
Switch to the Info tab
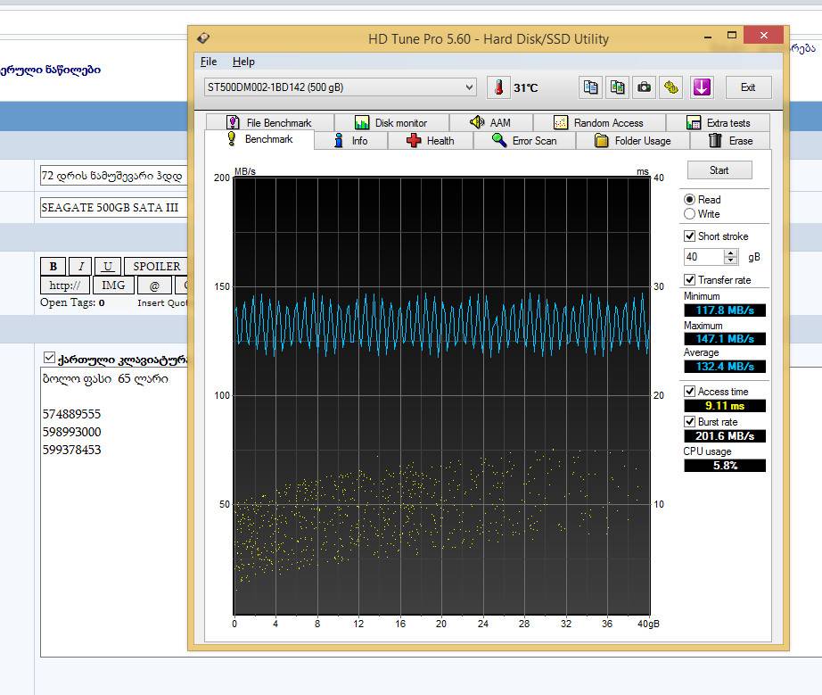click(351, 141)
